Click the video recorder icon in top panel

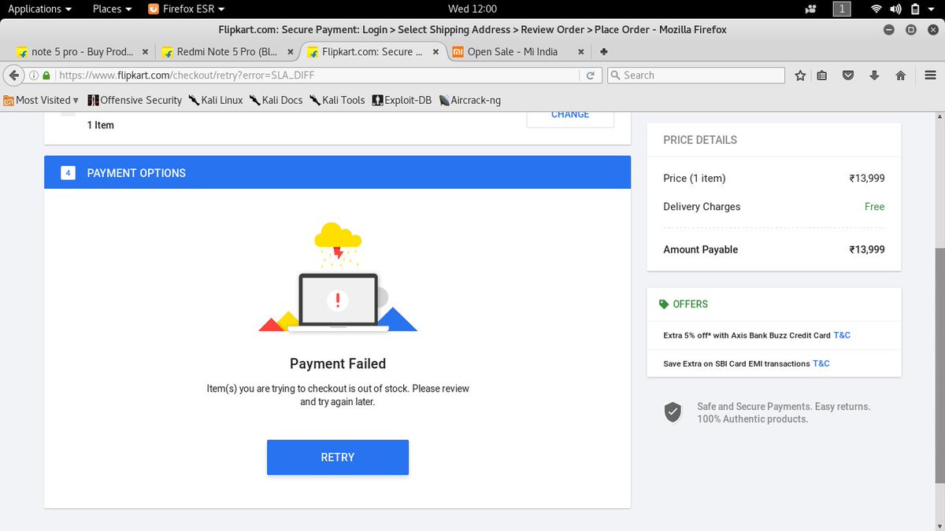click(811, 9)
